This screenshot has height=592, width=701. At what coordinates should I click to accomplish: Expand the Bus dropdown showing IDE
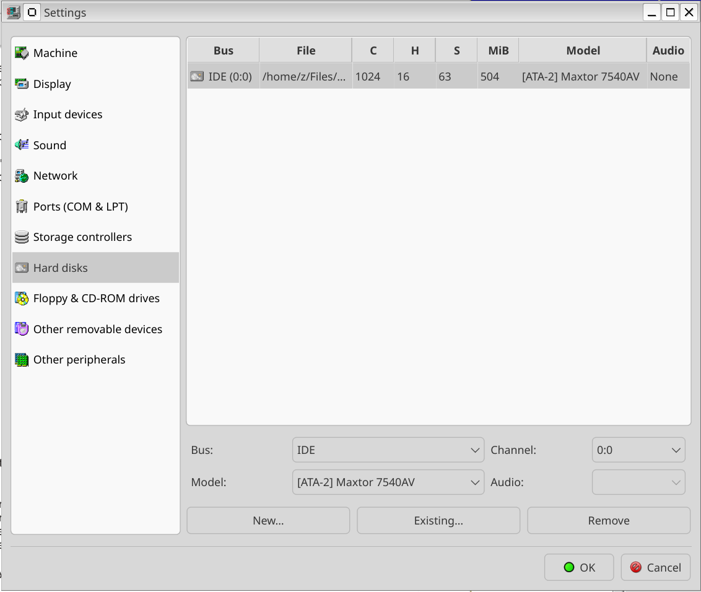point(388,450)
